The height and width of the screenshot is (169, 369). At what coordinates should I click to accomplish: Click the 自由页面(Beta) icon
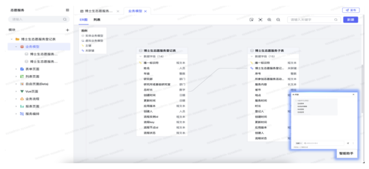point(22,84)
